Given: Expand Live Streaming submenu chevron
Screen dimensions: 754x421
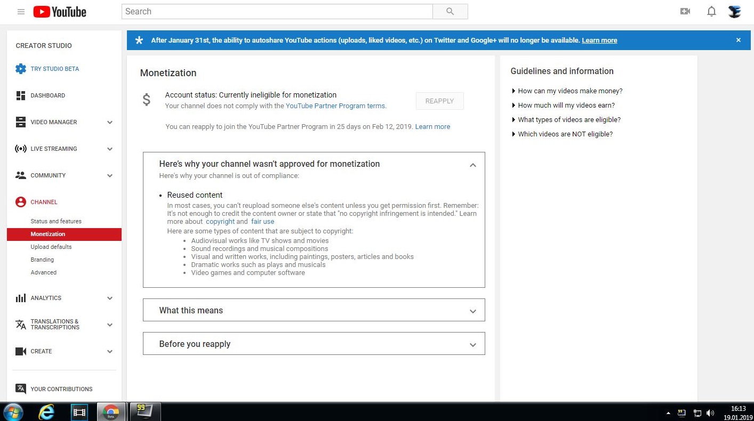Looking at the screenshot, I should 110,149.
